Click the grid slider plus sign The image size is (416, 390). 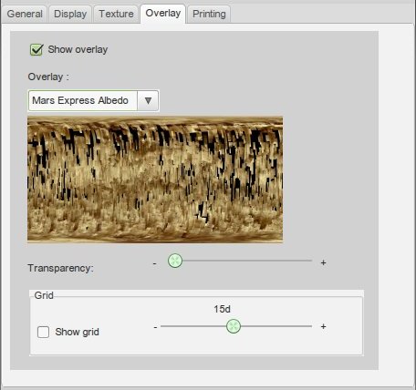323,326
